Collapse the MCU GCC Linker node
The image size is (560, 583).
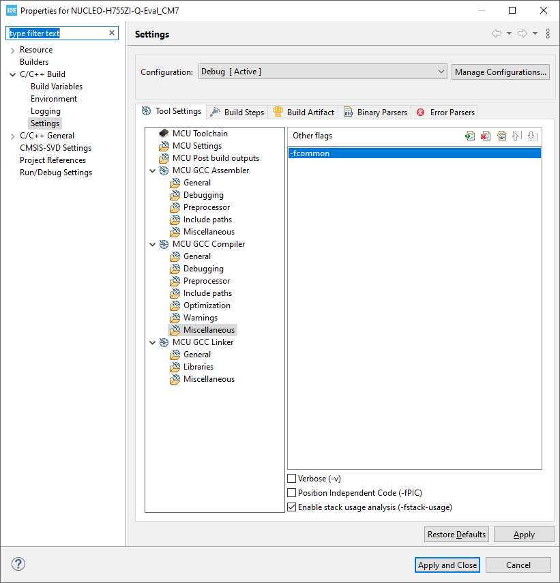click(153, 342)
